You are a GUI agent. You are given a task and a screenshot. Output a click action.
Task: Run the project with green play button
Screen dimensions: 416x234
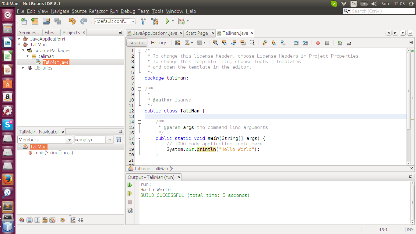tap(167, 21)
